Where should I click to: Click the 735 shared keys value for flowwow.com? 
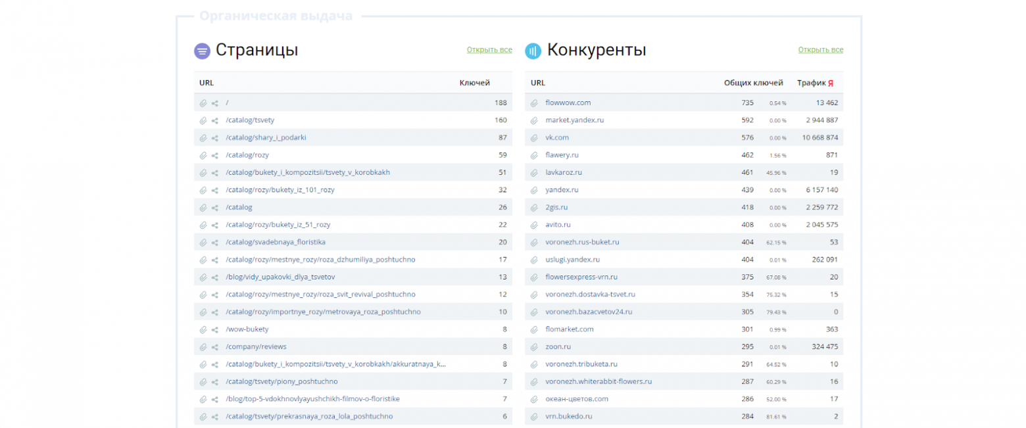pos(747,103)
